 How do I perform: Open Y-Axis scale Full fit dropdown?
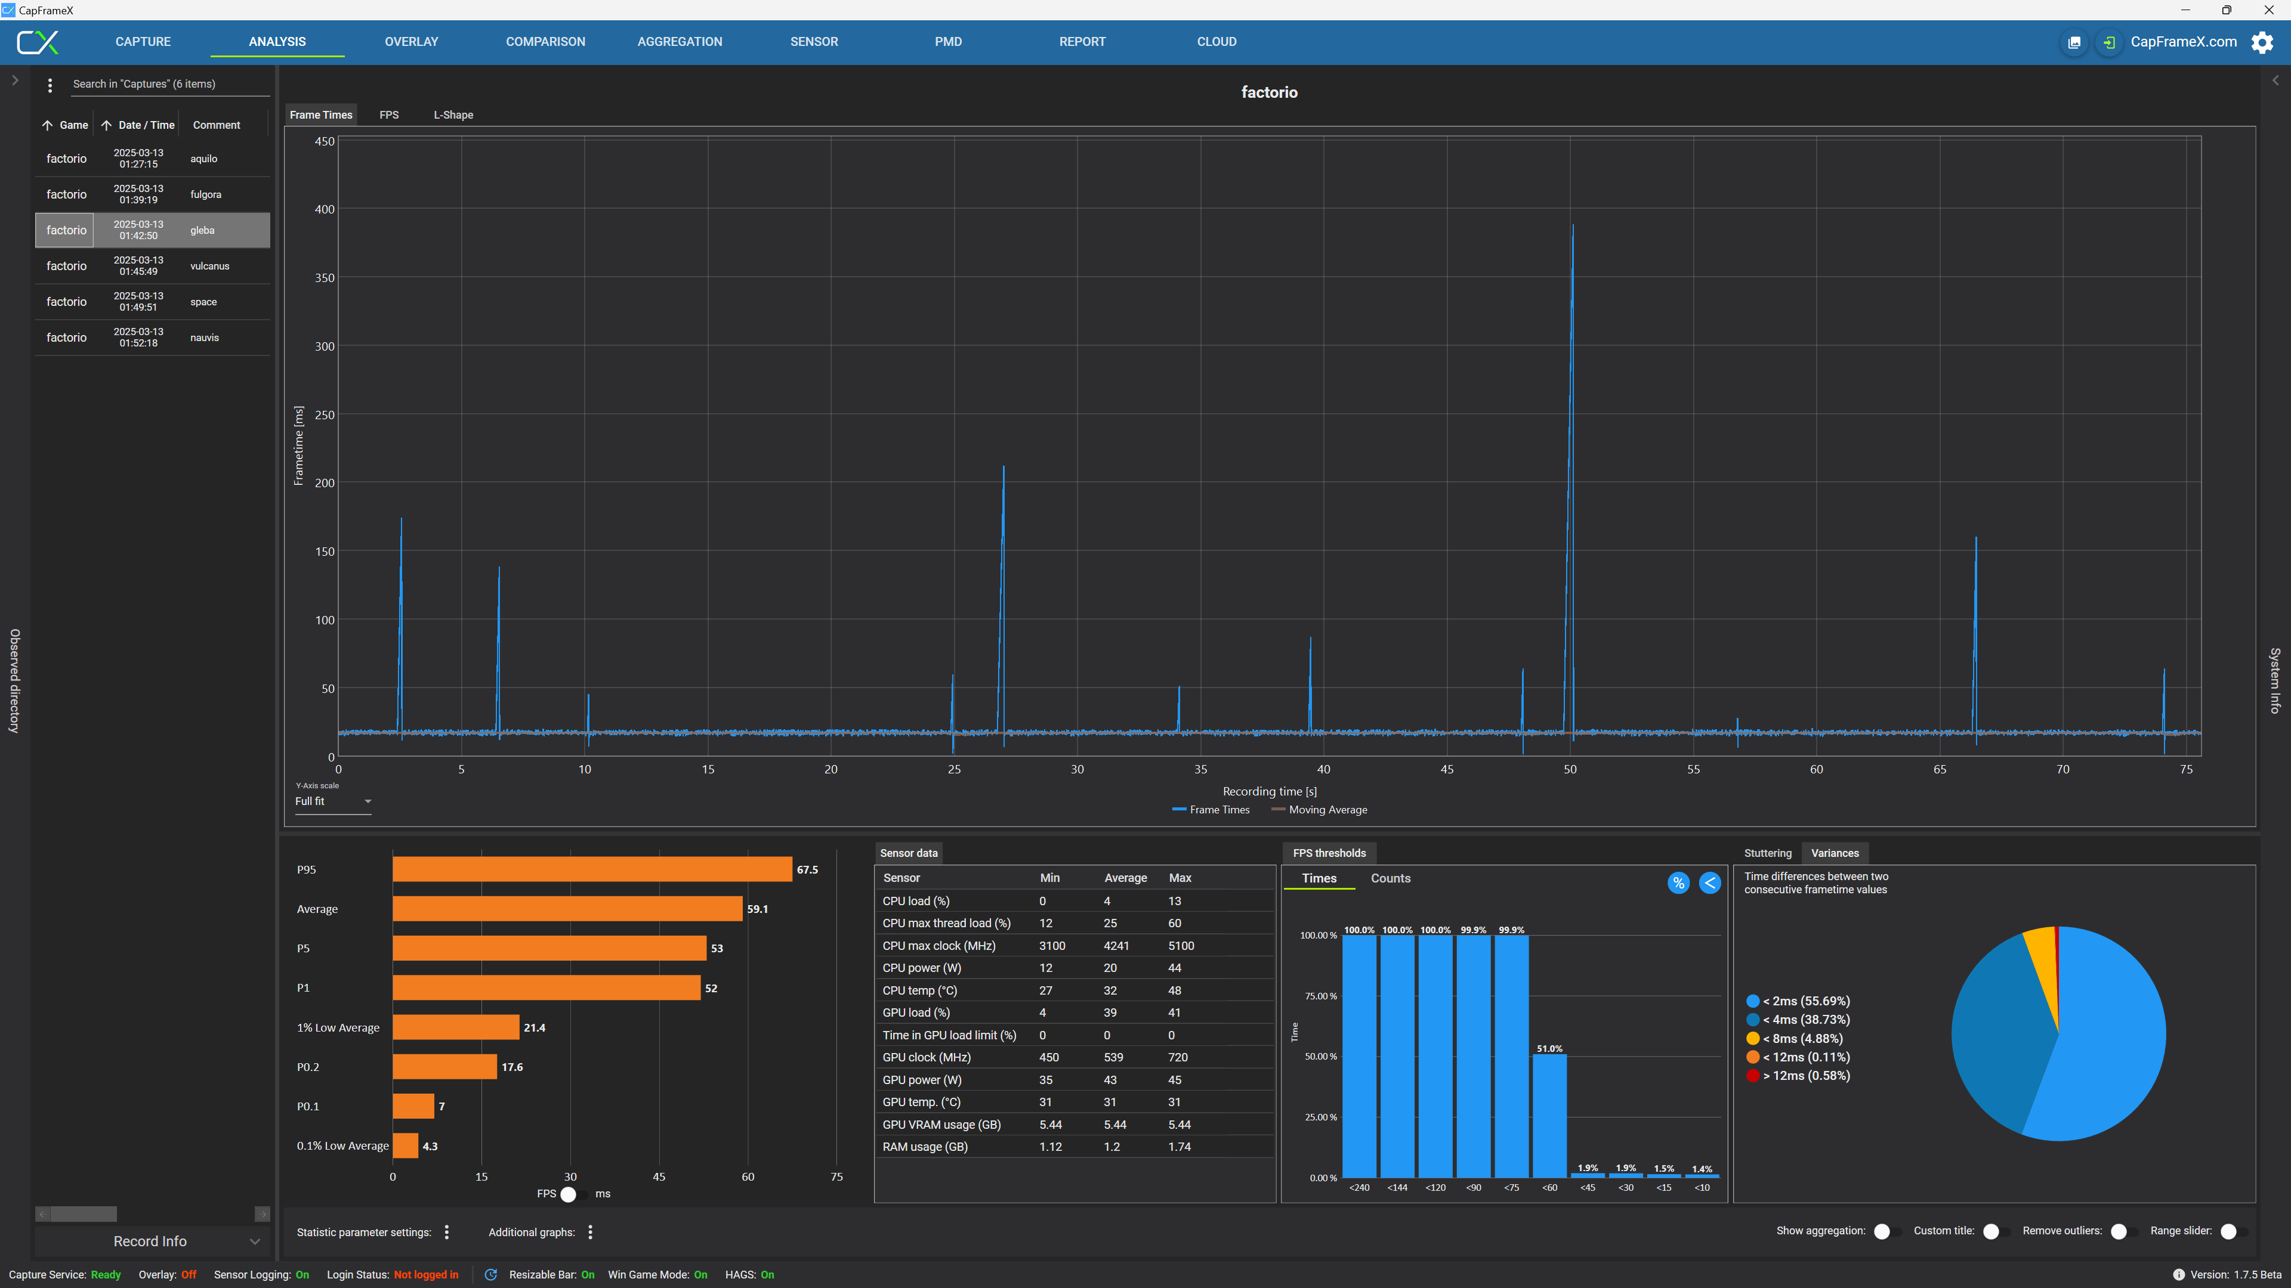333,801
